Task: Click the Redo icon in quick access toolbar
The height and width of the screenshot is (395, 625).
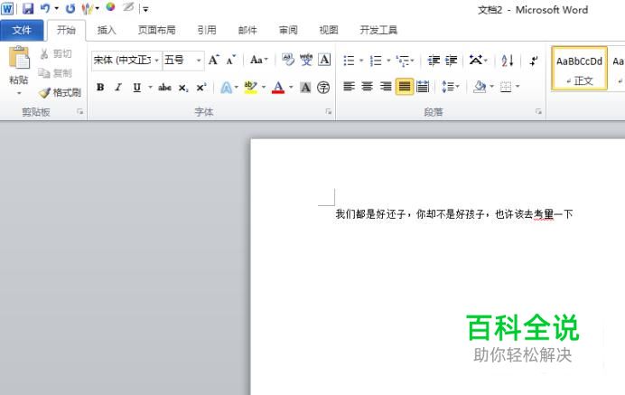Action: click(70, 8)
